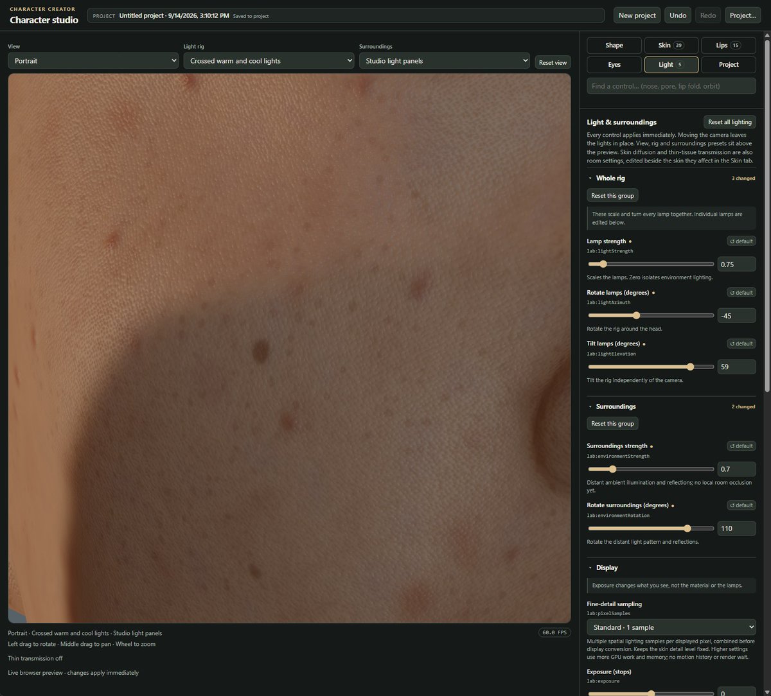Image resolution: width=771 pixels, height=696 pixels.
Task: Click Reset all lighting
Action: pos(730,122)
